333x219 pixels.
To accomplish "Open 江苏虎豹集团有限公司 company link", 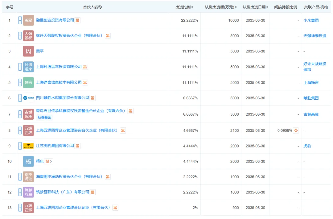I will click(x=55, y=146).
